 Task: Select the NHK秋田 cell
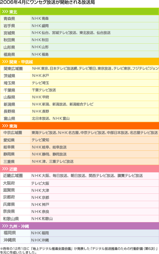pyautogui.click(x=94, y=40)
